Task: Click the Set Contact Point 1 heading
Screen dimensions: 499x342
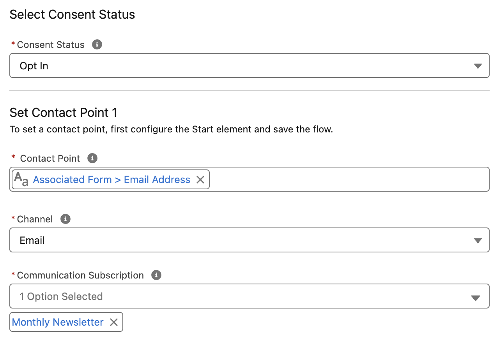Action: click(x=63, y=113)
